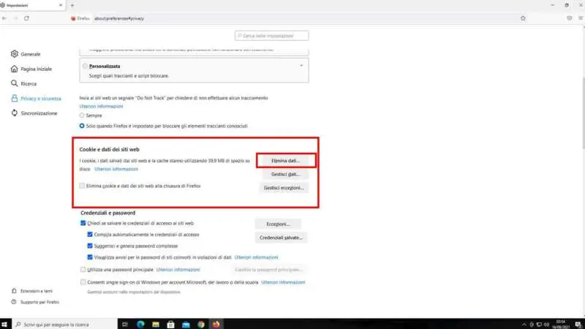
Task: Click the Windows taskbar search box
Action: pos(64,325)
